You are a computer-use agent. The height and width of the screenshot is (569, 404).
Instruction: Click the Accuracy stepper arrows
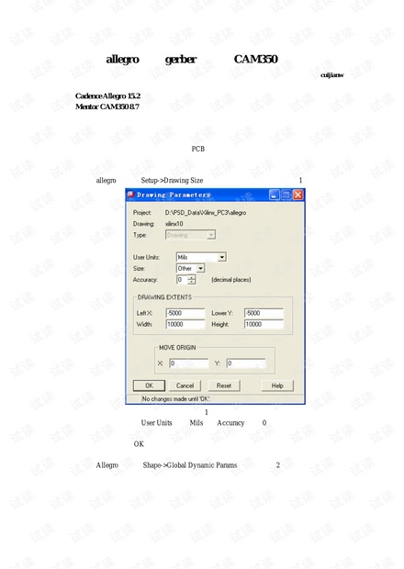[192, 279]
